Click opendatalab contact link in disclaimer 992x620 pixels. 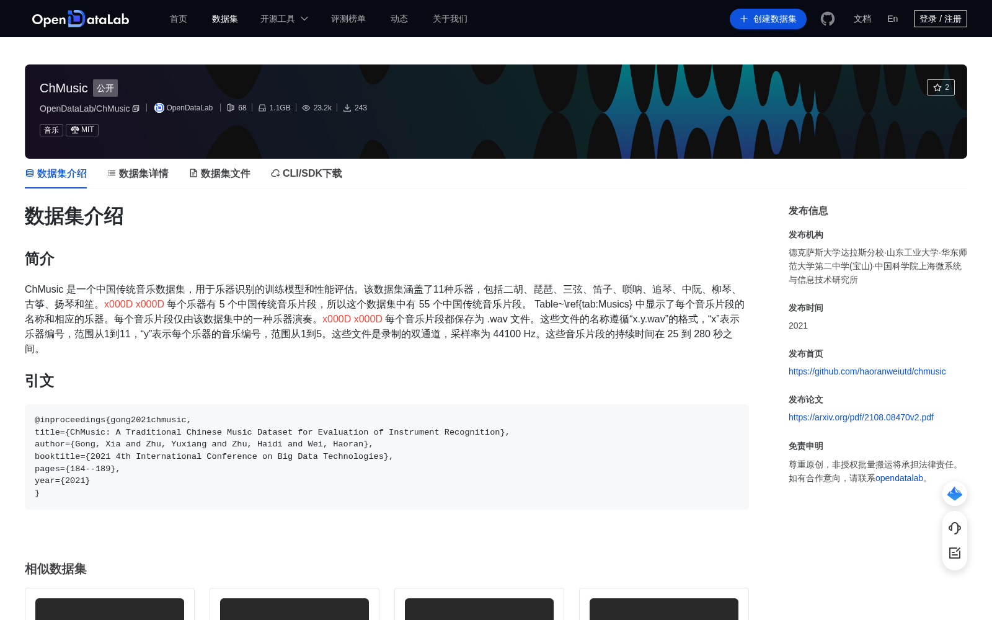(x=899, y=478)
